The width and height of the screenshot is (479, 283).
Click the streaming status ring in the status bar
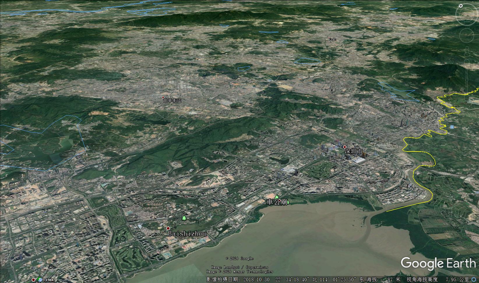point(474,280)
